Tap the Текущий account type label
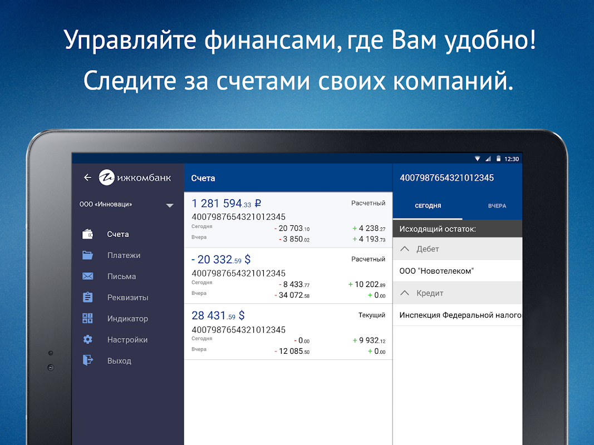The height and width of the screenshot is (445, 594). tap(372, 315)
